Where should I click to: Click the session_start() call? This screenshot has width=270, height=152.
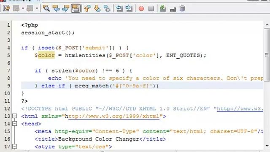click(x=48, y=33)
